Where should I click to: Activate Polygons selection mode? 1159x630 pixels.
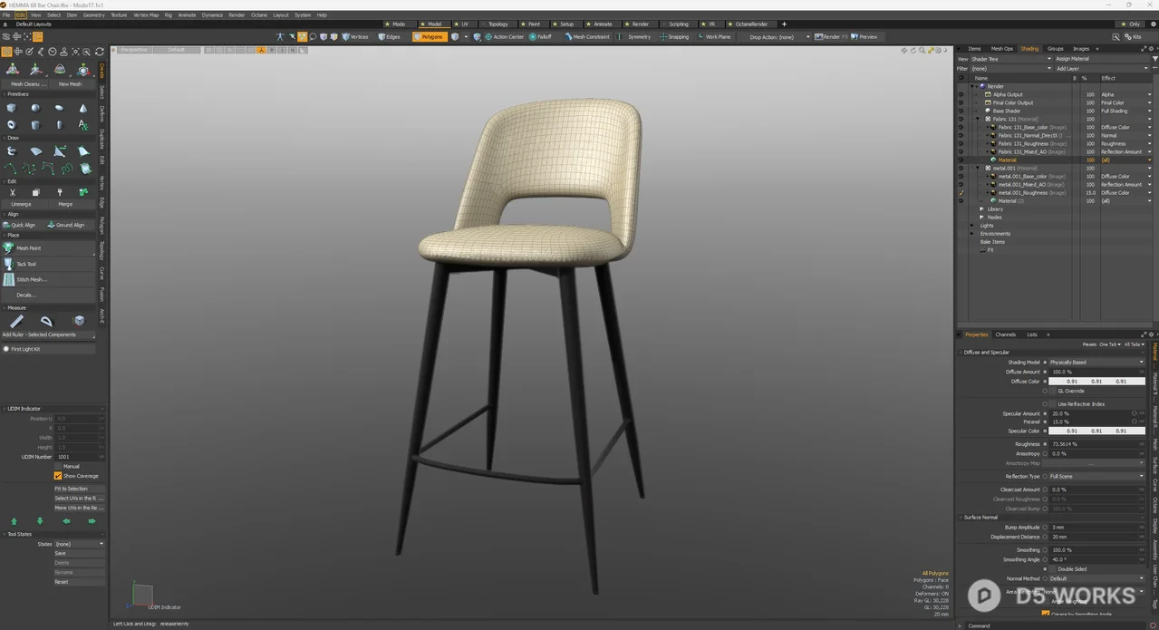click(430, 37)
